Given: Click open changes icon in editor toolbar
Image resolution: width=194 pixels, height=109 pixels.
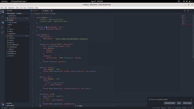Looking at the screenshot, I should (185, 11).
